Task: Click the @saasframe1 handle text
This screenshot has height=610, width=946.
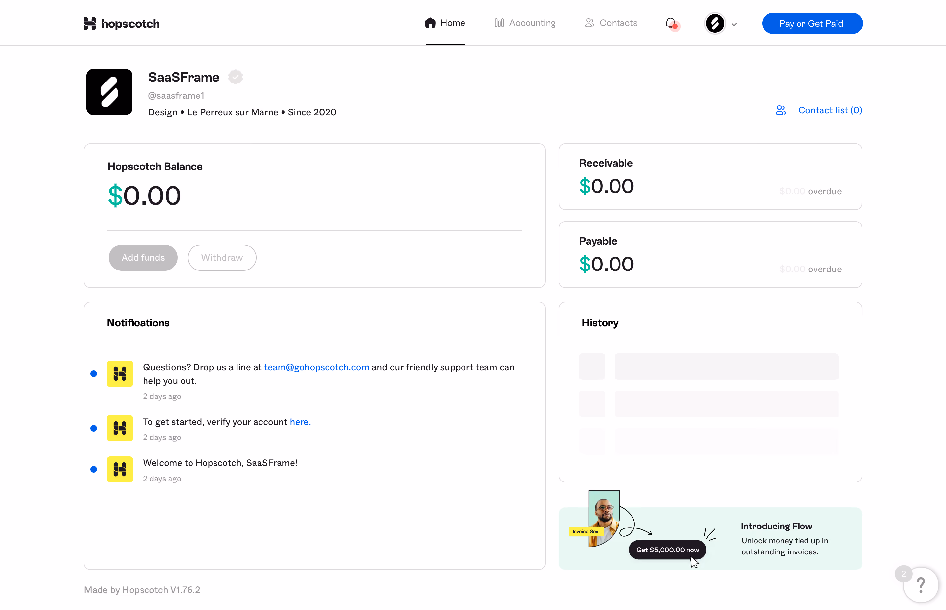Action: 176,95
